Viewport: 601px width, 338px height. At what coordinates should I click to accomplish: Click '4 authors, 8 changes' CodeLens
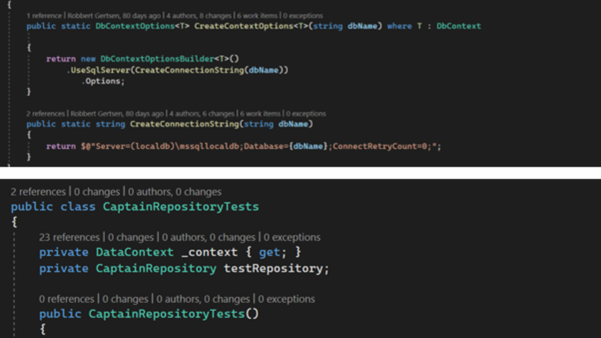pyautogui.click(x=200, y=15)
